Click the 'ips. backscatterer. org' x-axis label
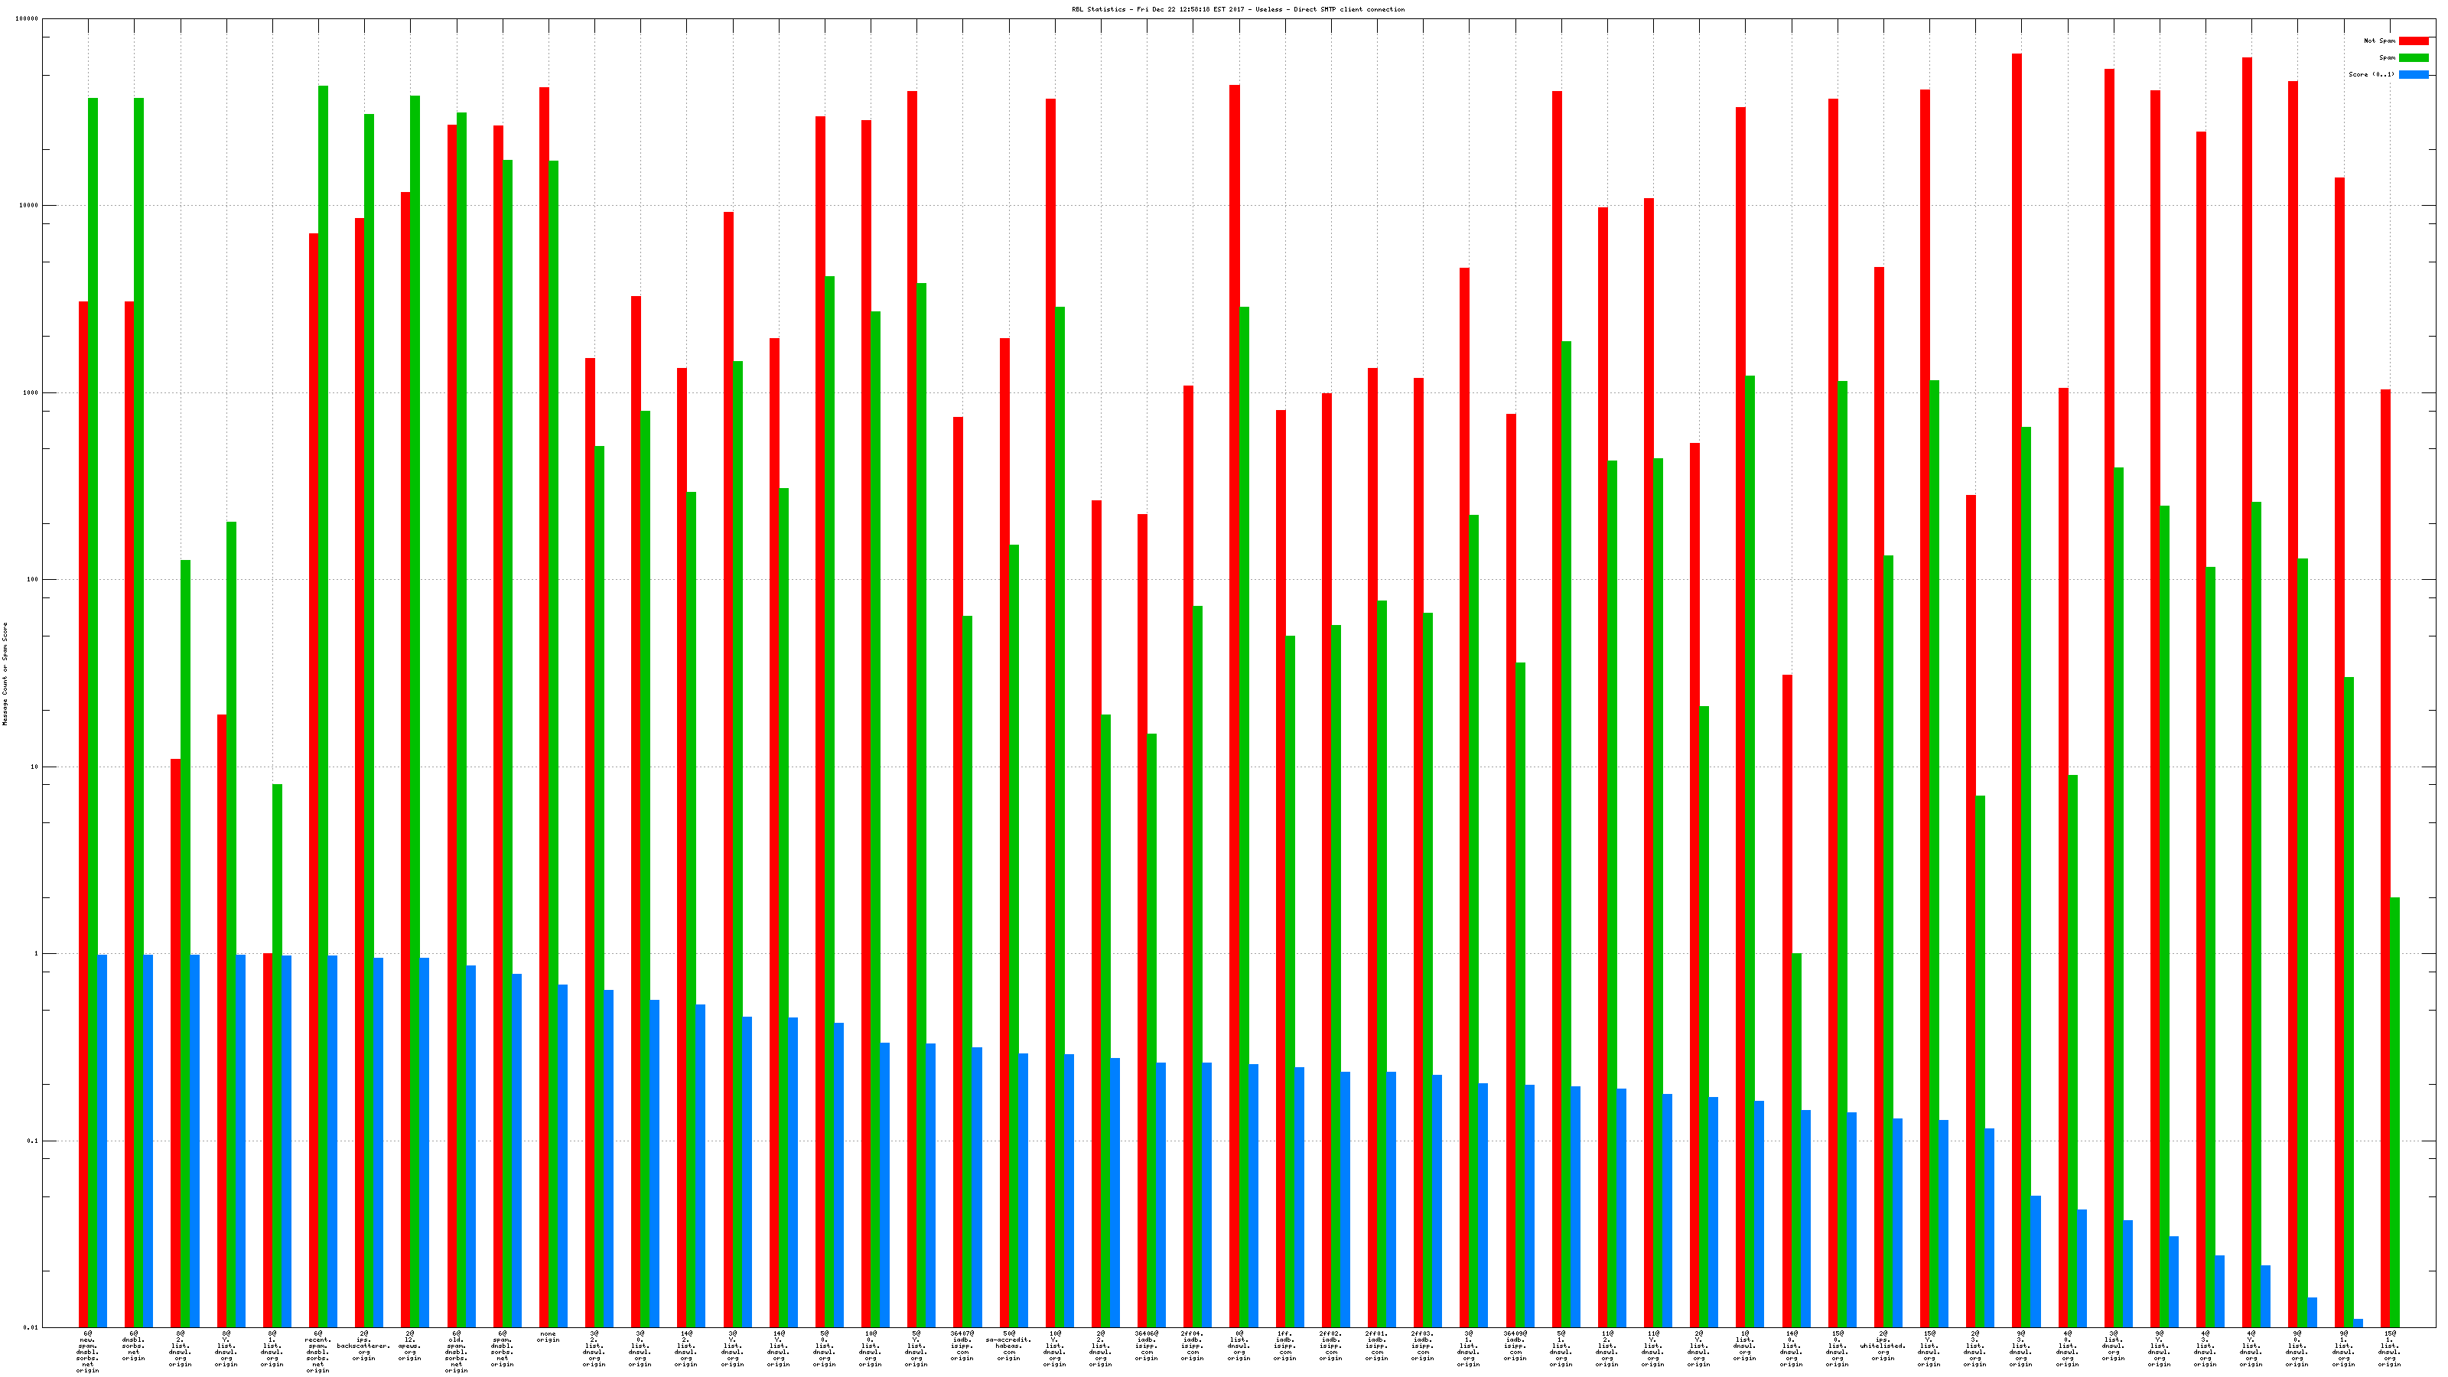The width and height of the screenshot is (2448, 1377). pos(364,1346)
